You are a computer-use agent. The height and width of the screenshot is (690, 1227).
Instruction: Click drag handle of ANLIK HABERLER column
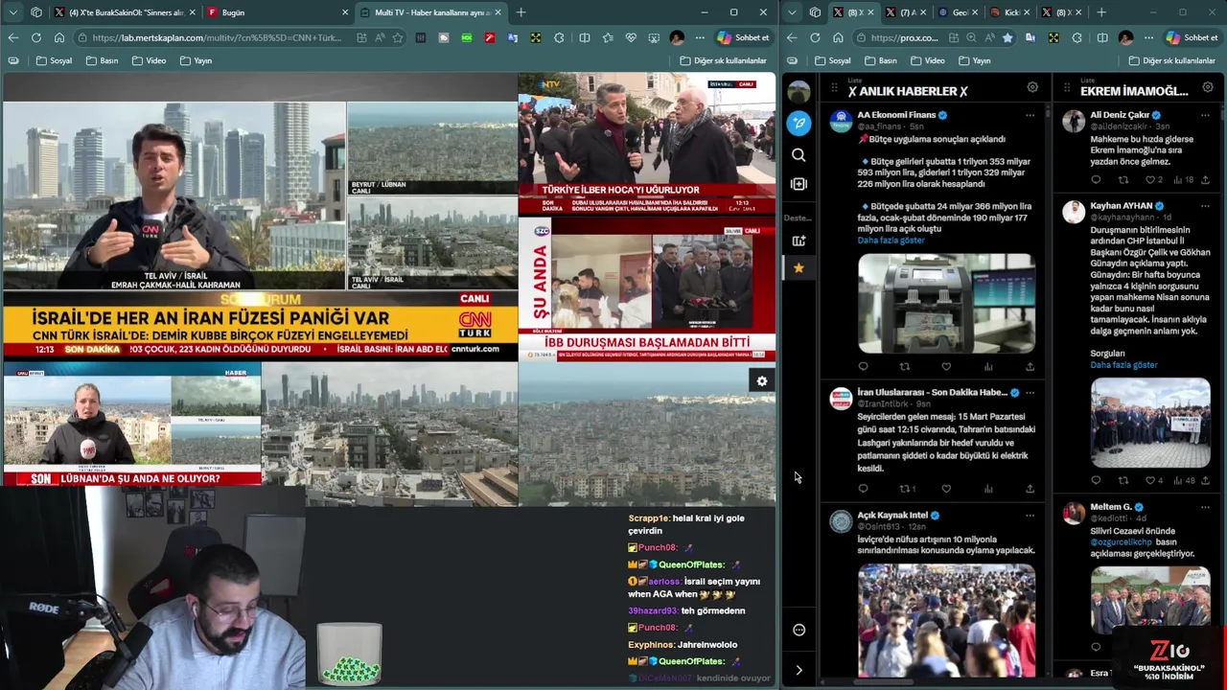(835, 89)
